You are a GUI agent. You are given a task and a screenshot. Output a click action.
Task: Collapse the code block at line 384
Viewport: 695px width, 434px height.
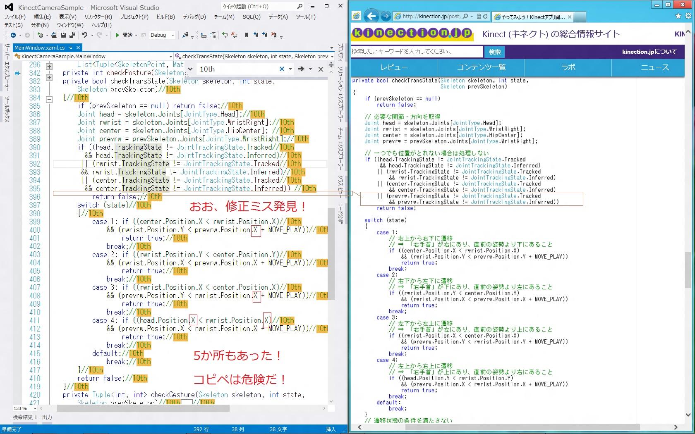(49, 99)
